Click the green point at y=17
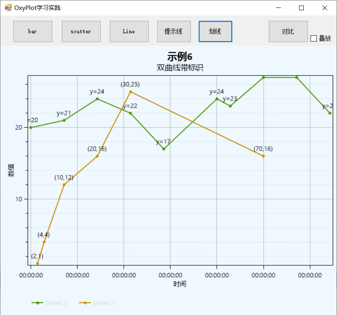The height and width of the screenshot is (315, 337). pyautogui.click(x=164, y=149)
